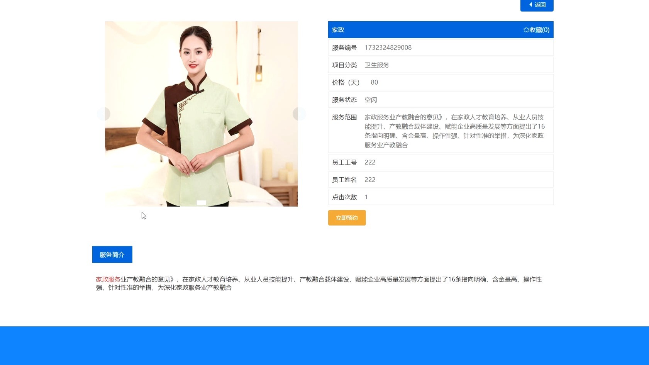Screen dimensions: 649x365
Task: Open the 项目分类 category entry 卫生服务
Action: coord(376,65)
